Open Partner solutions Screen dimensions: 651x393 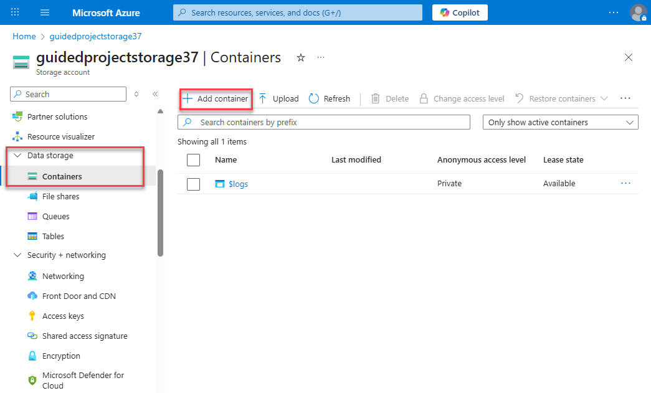pyautogui.click(x=57, y=116)
